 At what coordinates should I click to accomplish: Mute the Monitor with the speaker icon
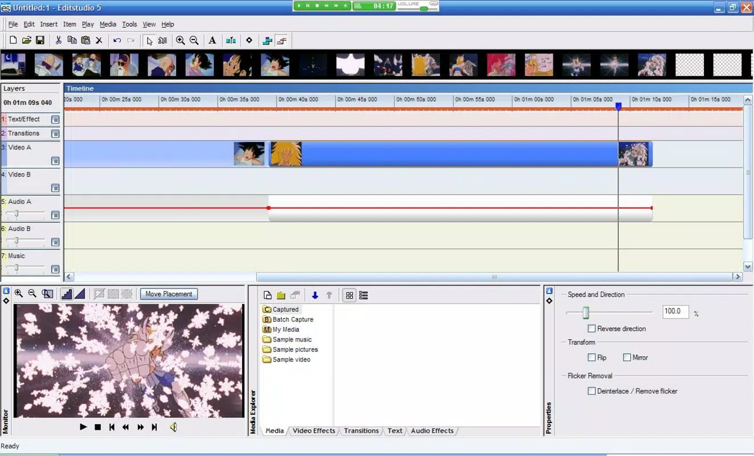click(x=173, y=427)
